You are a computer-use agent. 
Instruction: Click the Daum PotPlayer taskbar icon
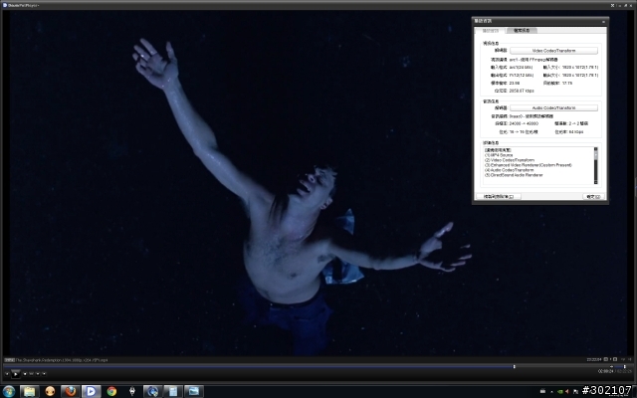pyautogui.click(x=91, y=391)
